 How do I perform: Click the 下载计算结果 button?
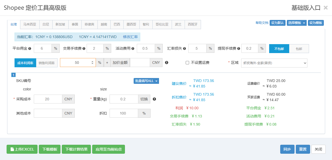tap(77, 149)
